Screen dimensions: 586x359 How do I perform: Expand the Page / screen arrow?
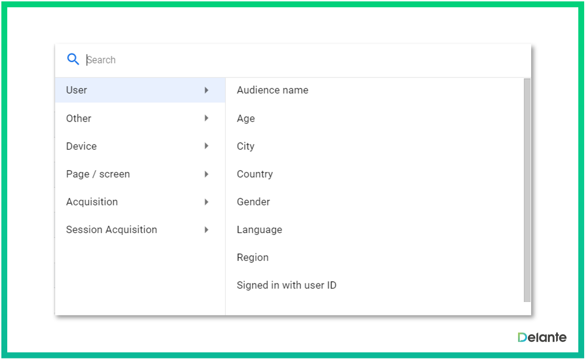coord(206,174)
